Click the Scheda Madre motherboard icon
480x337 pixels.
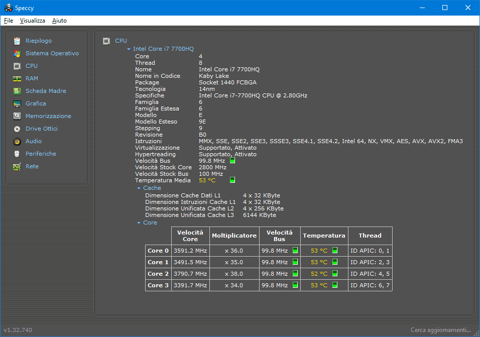(x=17, y=91)
